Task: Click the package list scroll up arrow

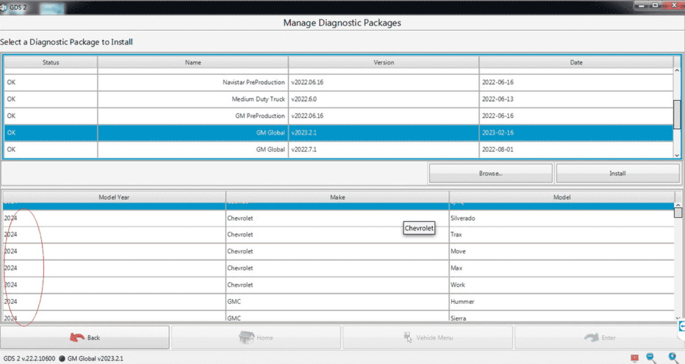Action: click(677, 70)
